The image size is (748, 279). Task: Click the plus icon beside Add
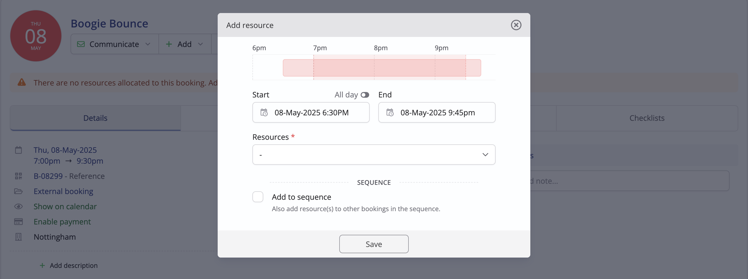[x=169, y=44]
